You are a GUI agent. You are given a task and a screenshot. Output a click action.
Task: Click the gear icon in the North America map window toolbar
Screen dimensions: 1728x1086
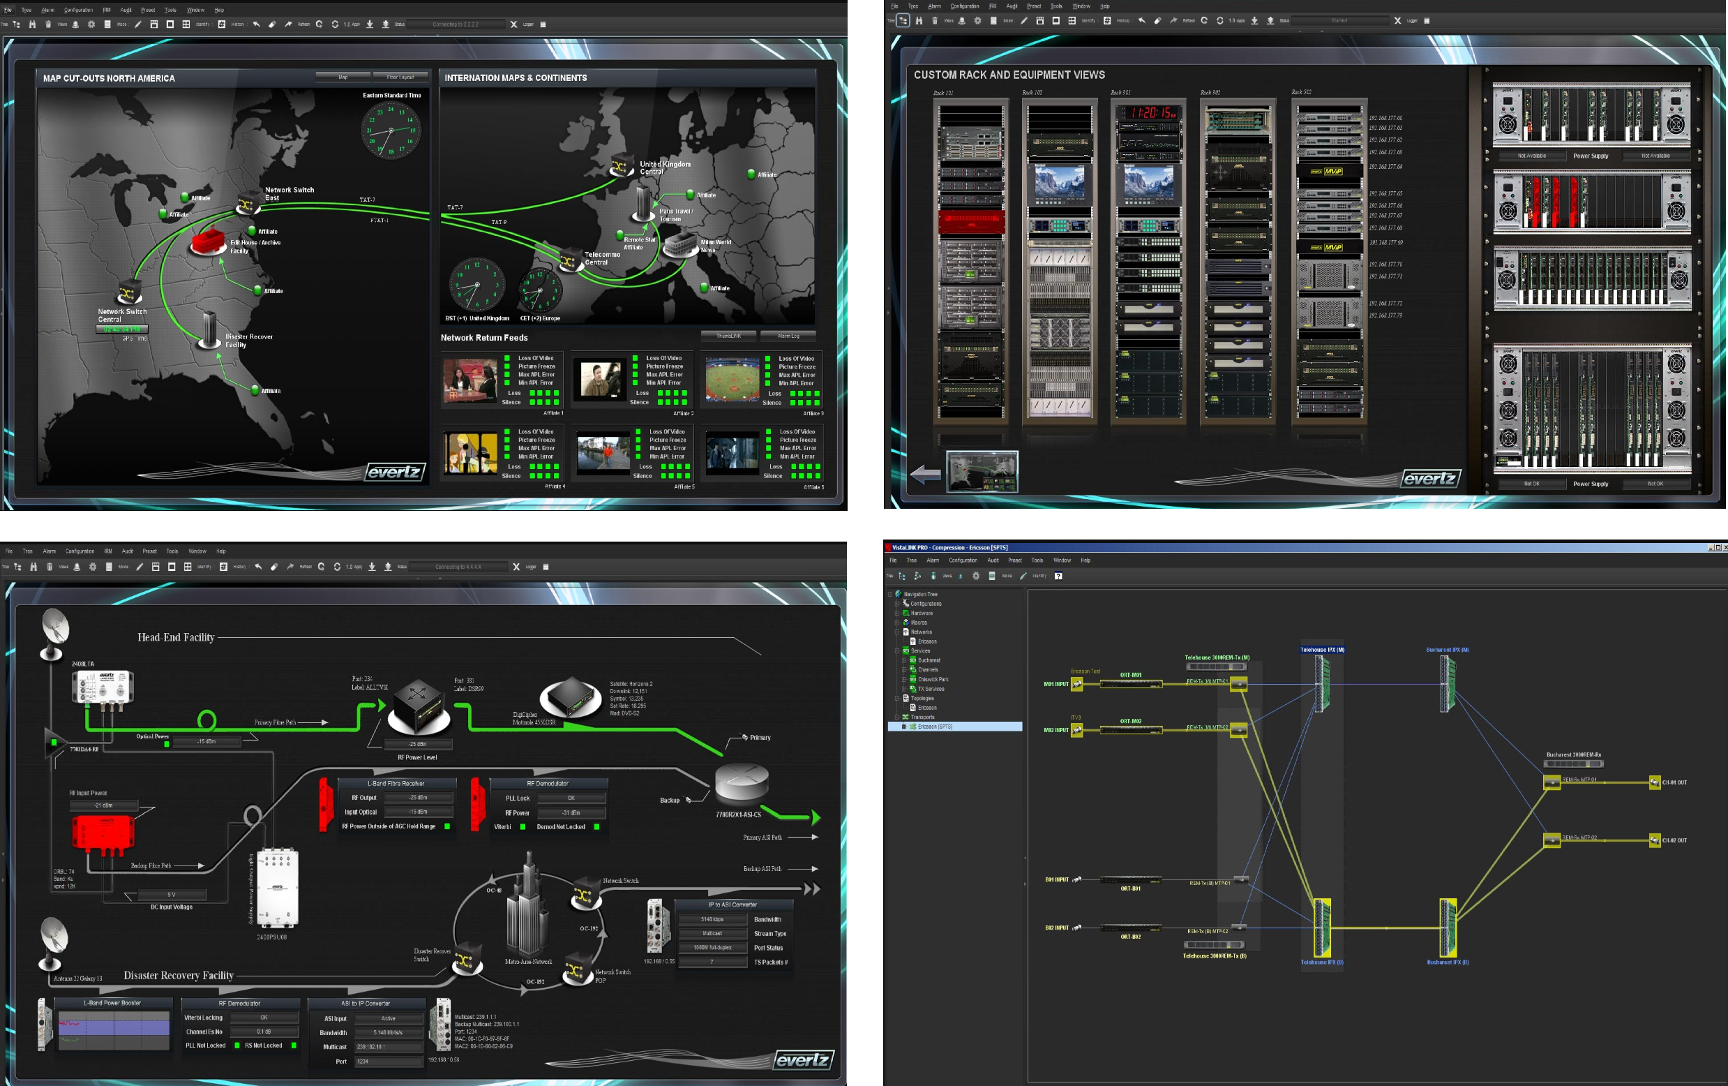click(x=91, y=24)
